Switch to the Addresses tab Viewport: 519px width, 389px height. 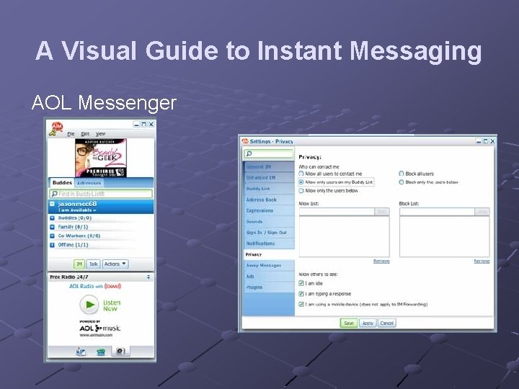[89, 182]
